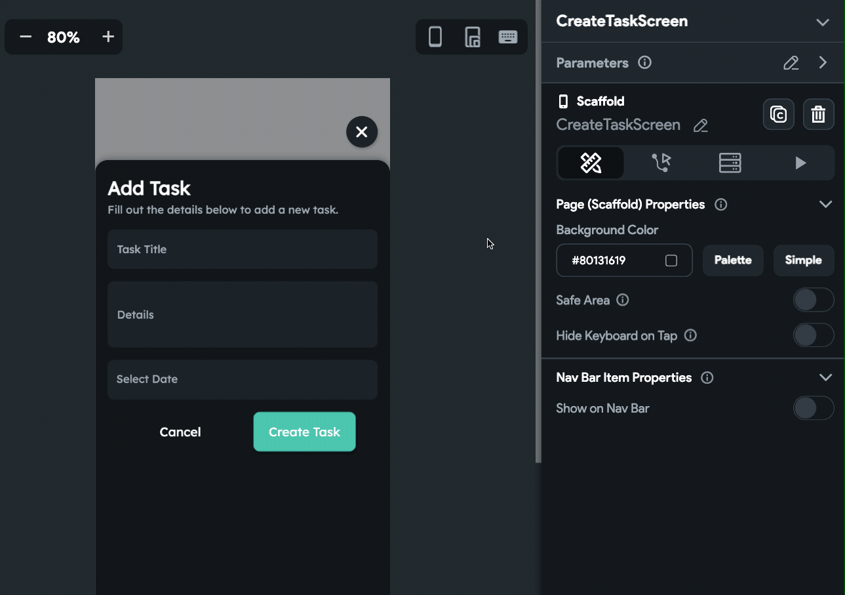Click the Select Date field

pyautogui.click(x=243, y=379)
